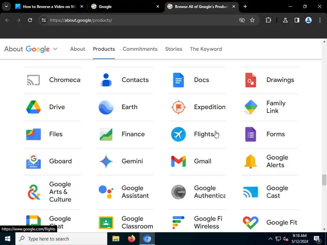Reload the current page
Screen dimensions: 327x245
pos(30,20)
